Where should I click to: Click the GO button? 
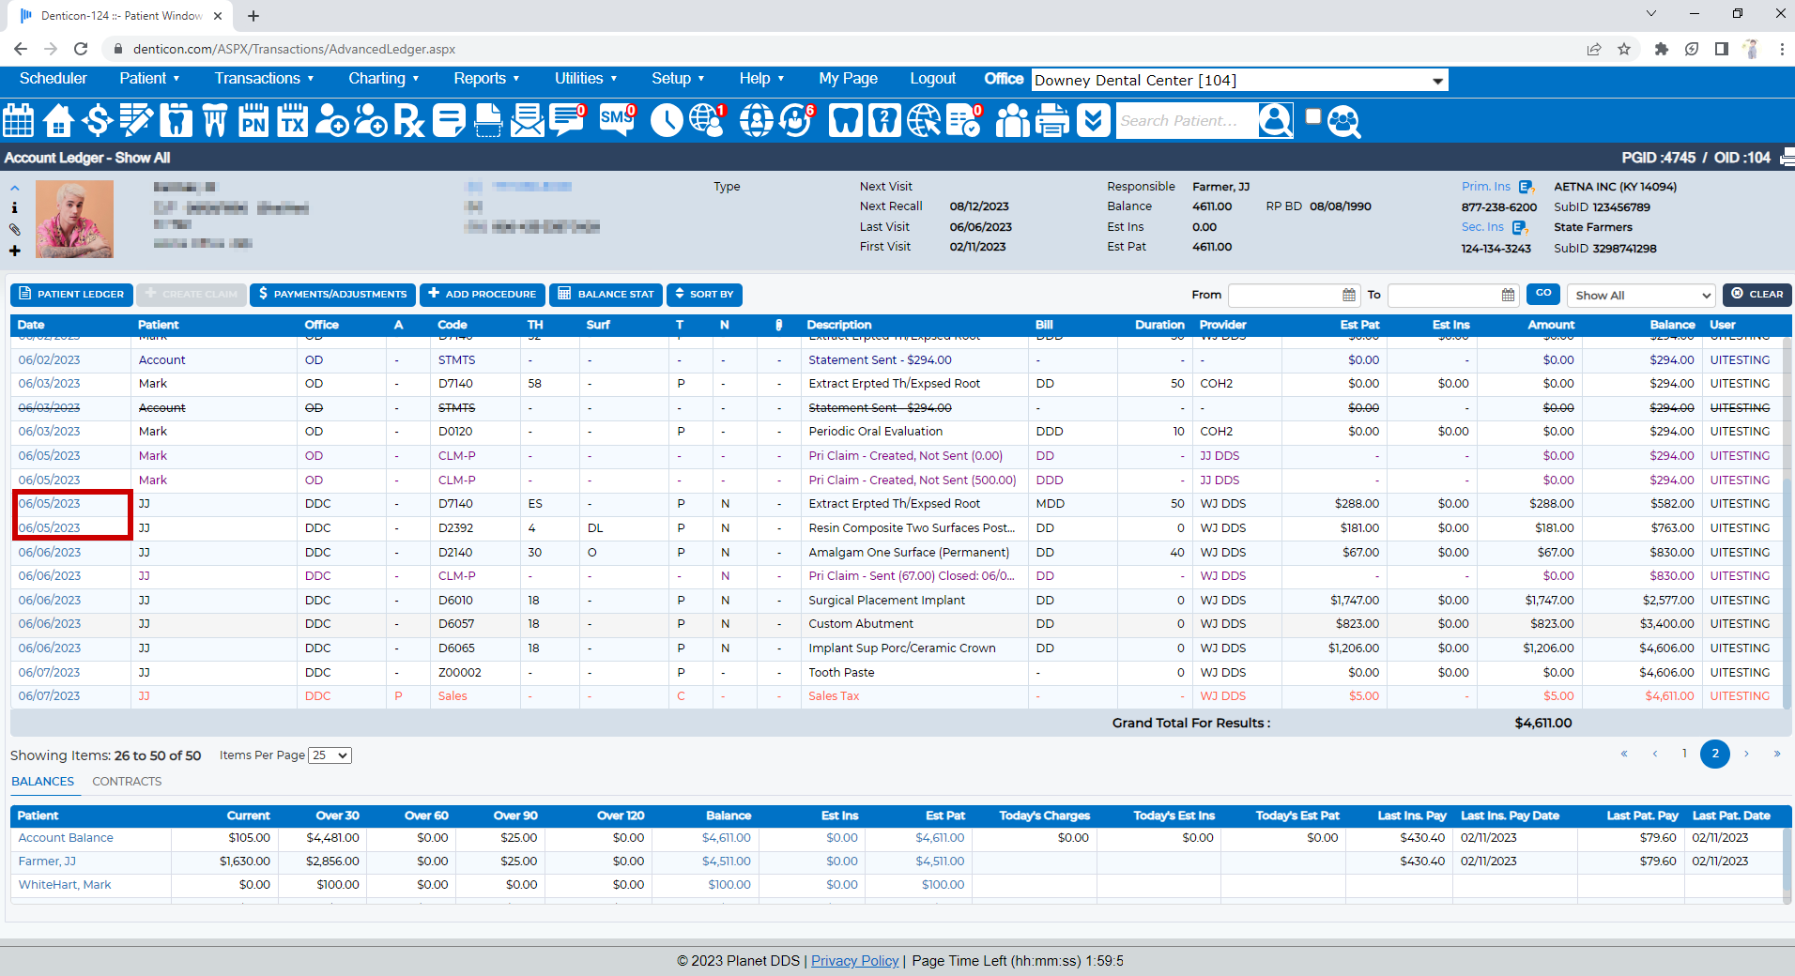coord(1543,294)
